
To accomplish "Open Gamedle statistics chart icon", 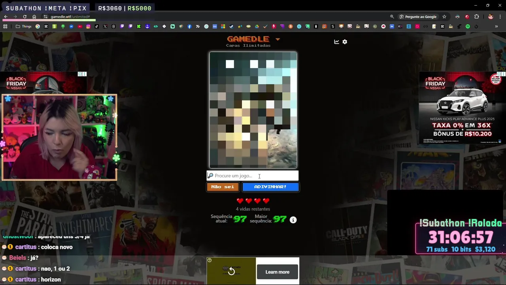I will pyautogui.click(x=336, y=42).
